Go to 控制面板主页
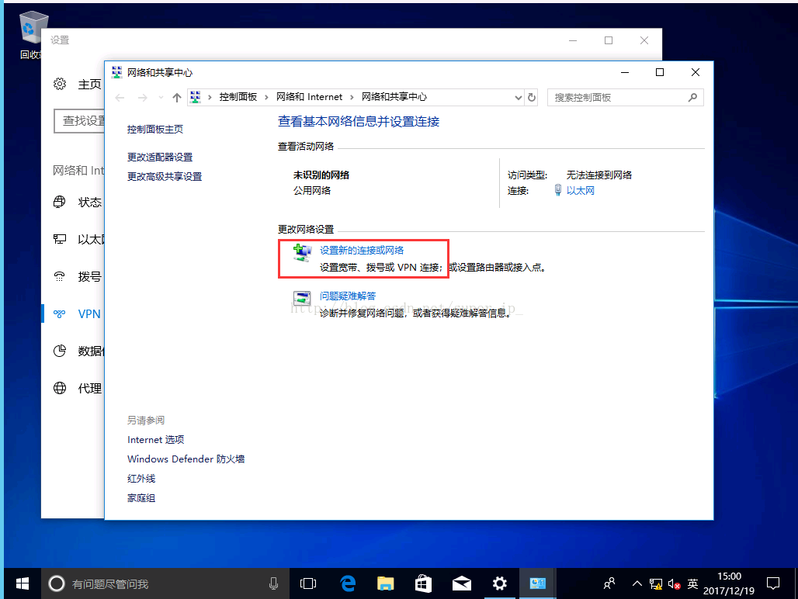 coord(155,129)
